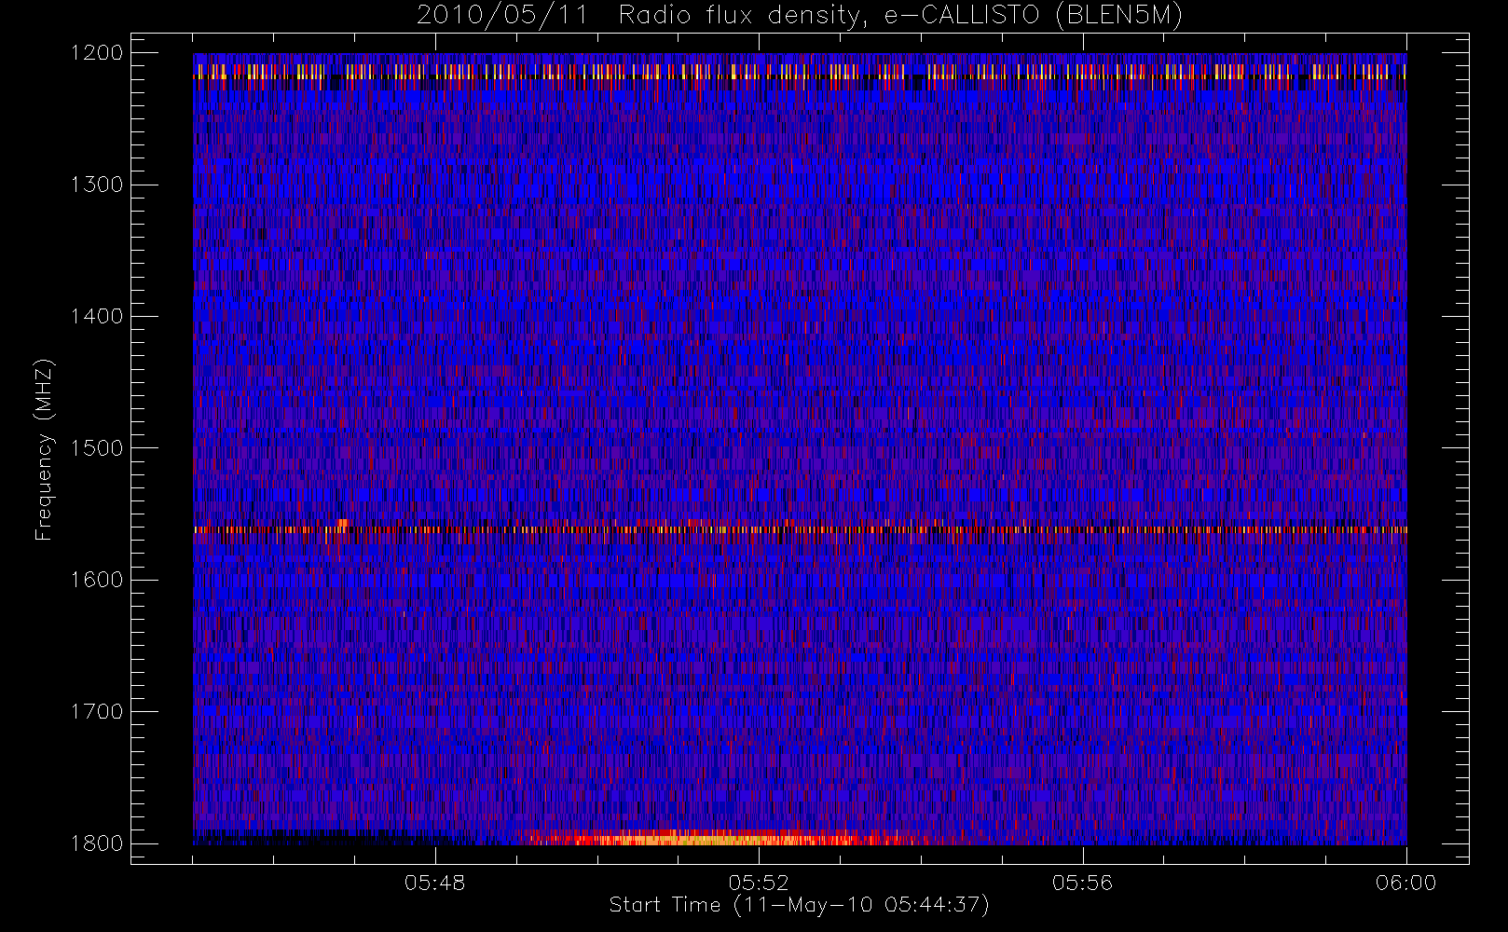Select the 1200 frequency tick label
This screenshot has width=1508, height=932.
97,53
